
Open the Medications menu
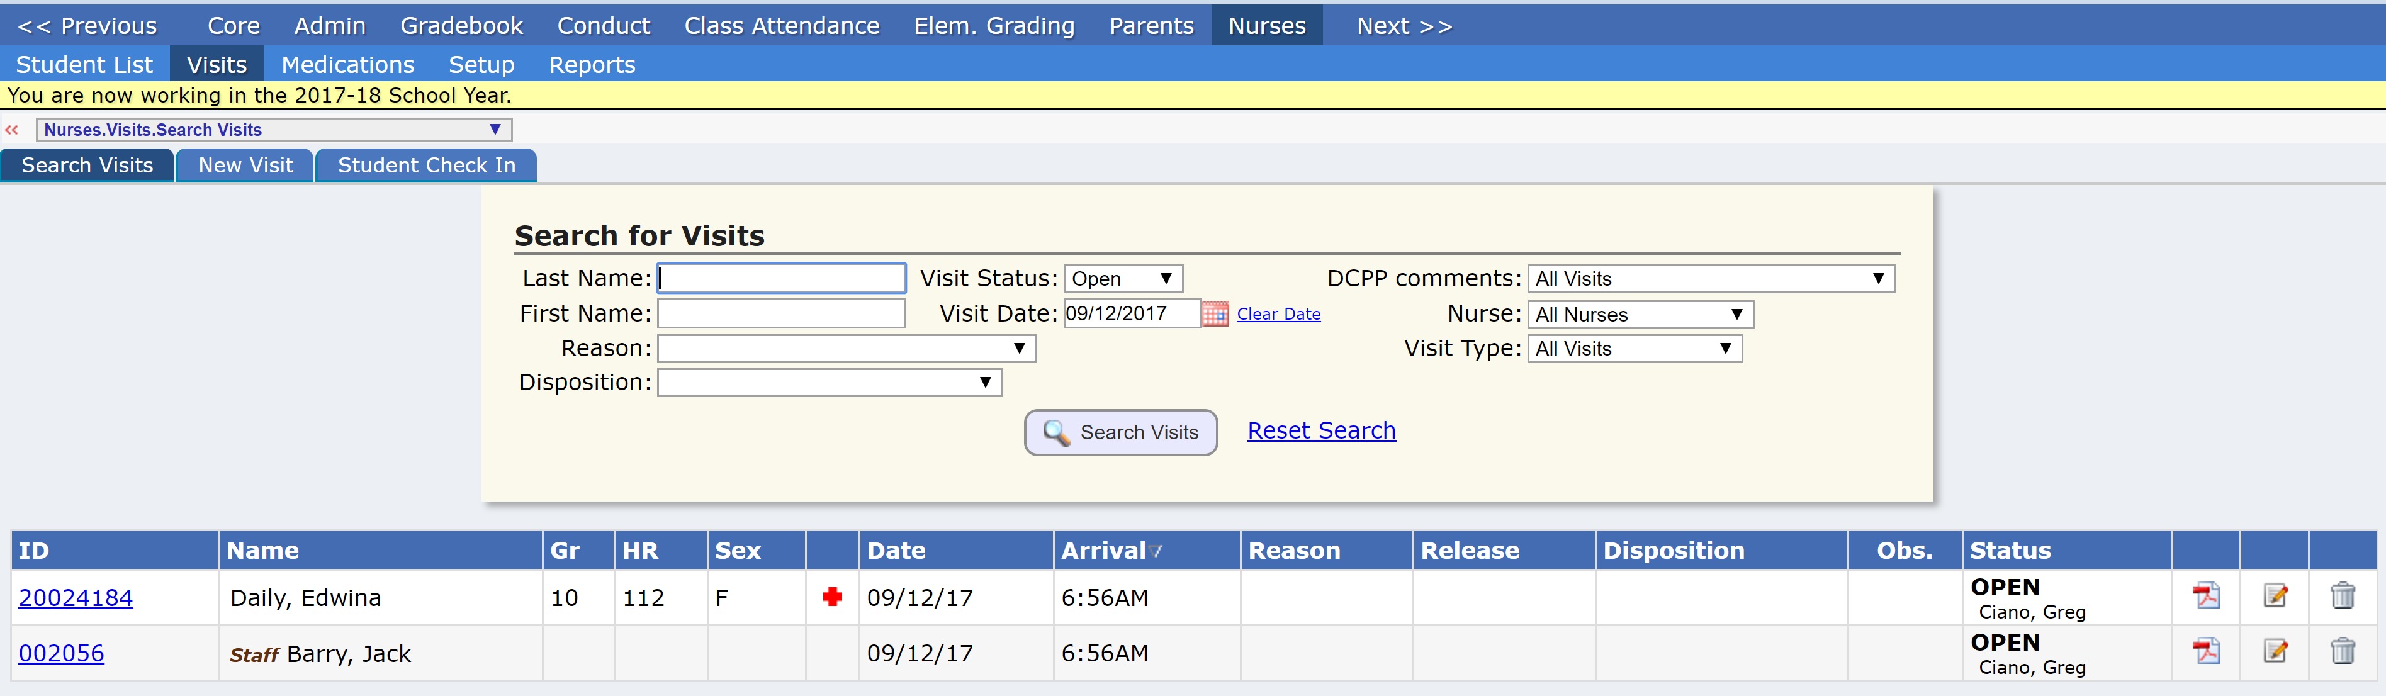coord(347,65)
